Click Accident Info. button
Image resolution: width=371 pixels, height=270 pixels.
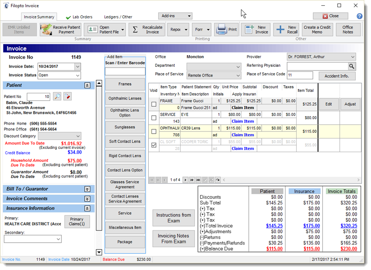pos(337,76)
